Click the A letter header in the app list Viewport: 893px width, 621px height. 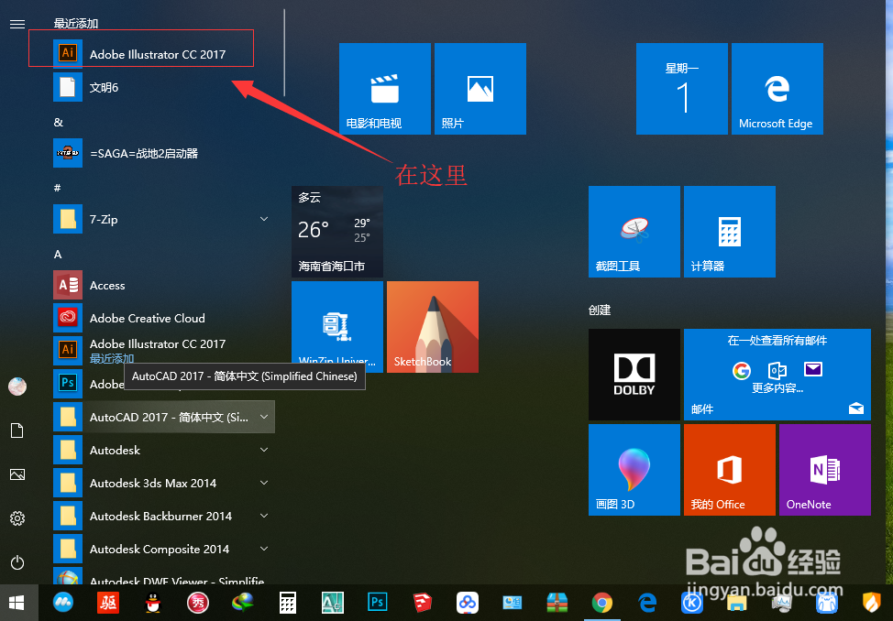[x=58, y=255]
